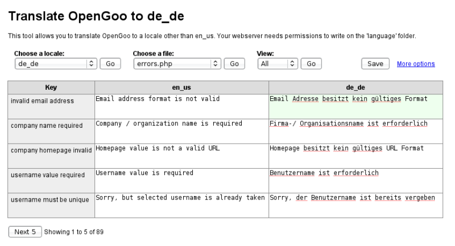Go to the next 5 entries
This screenshot has height=246, width=455.
(x=25, y=232)
